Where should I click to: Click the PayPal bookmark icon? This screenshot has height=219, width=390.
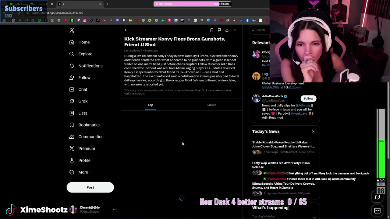point(241,20)
